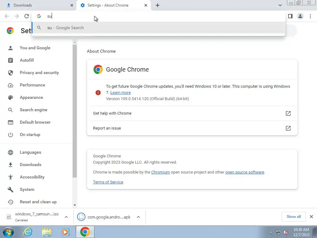Close the downloads shelf
Image resolution: width=317 pixels, height=238 pixels.
point(311,217)
